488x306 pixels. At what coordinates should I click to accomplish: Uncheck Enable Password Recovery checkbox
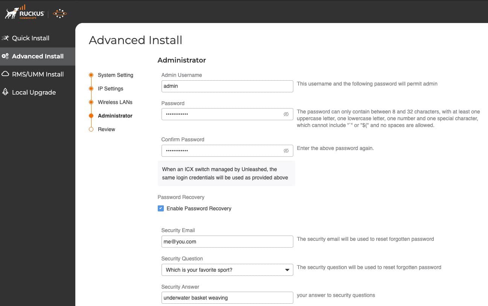[161, 208]
